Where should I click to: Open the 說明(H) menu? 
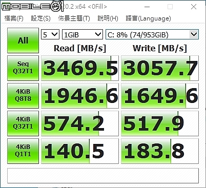pyautogui.click(x=108, y=18)
